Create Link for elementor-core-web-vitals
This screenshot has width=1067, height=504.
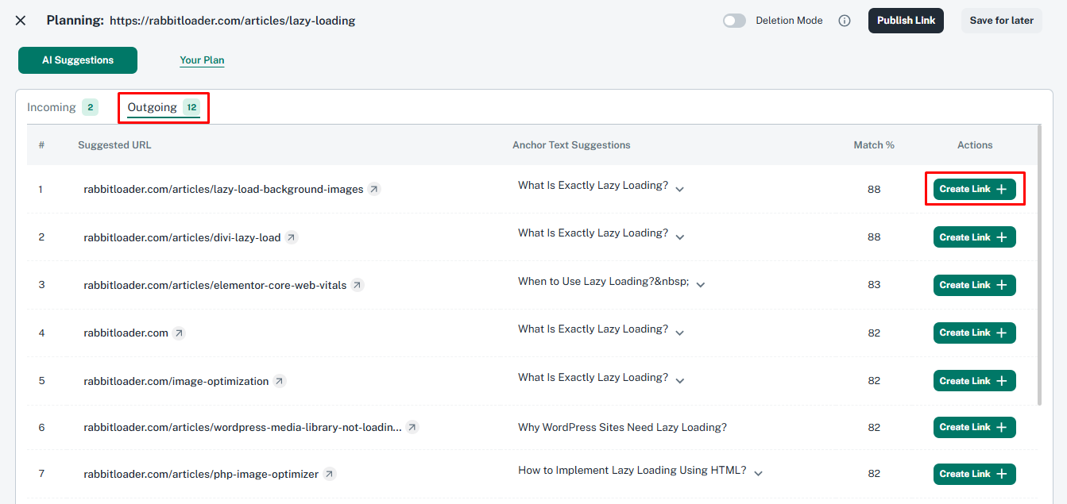tap(974, 285)
